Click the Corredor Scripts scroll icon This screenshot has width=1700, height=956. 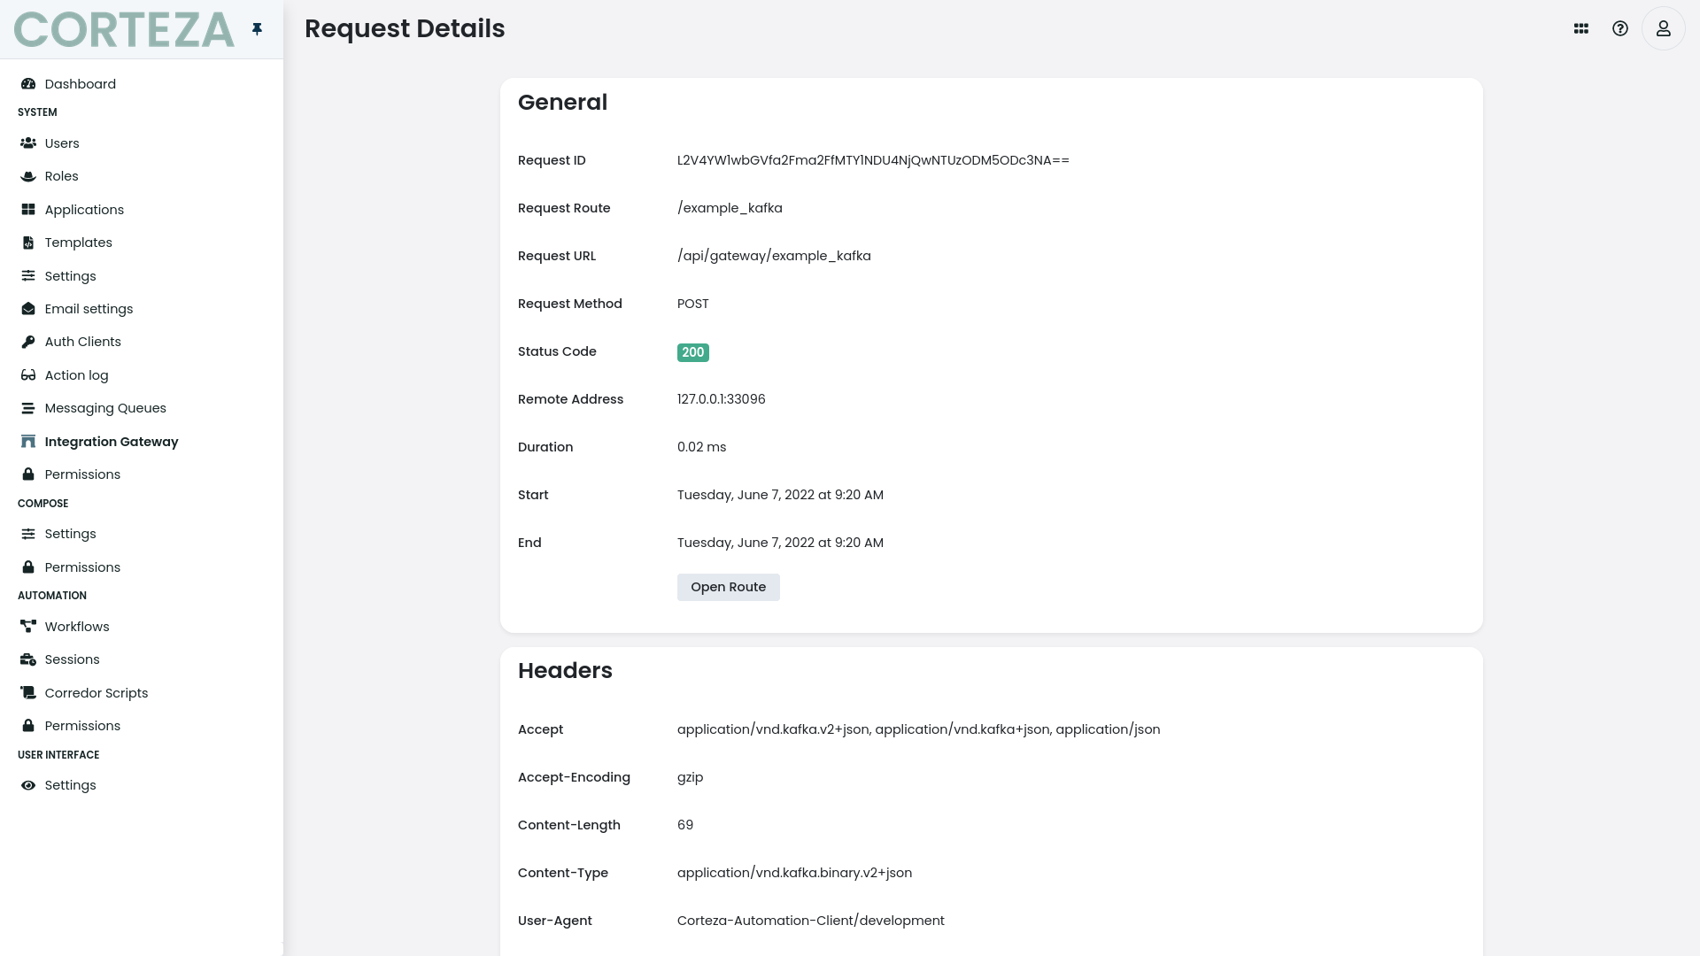(28, 693)
